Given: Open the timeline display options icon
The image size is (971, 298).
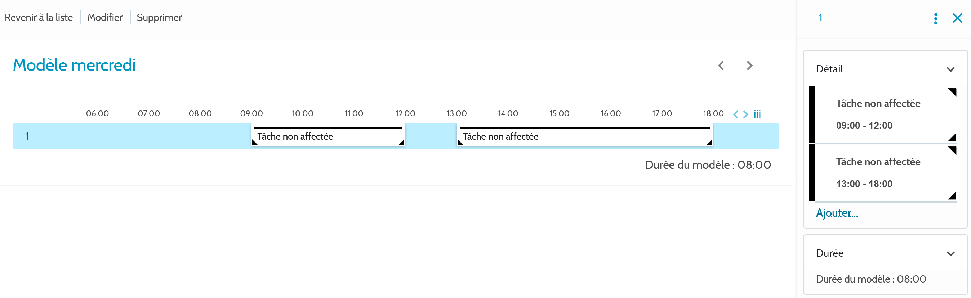Looking at the screenshot, I should pos(757,114).
